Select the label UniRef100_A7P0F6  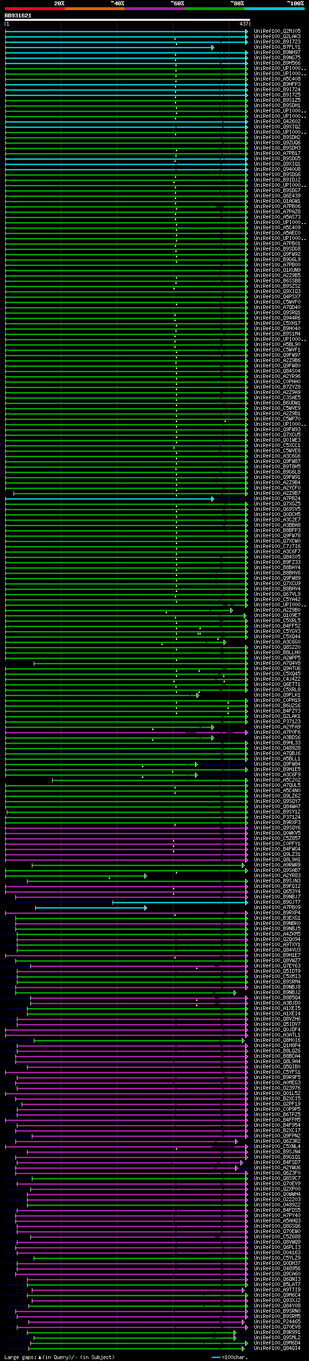point(277,732)
